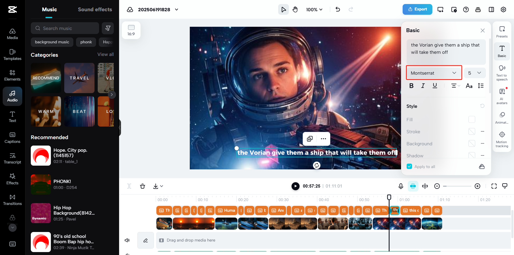The height and width of the screenshot is (255, 514).
Task: Click the music filter icon
Action: coord(108,28)
